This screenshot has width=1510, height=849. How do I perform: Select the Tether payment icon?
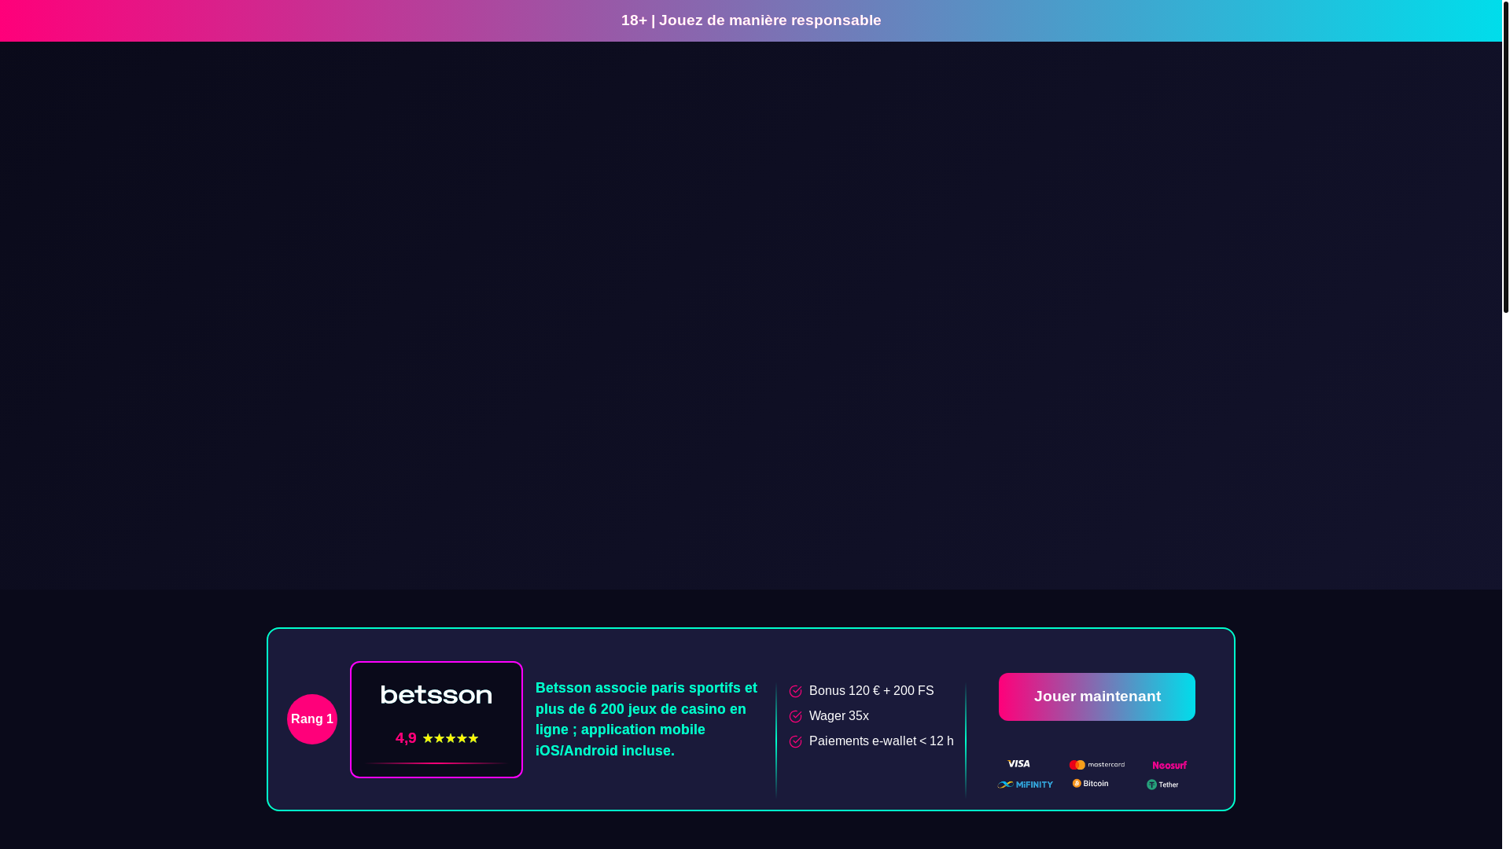pos(1162,785)
